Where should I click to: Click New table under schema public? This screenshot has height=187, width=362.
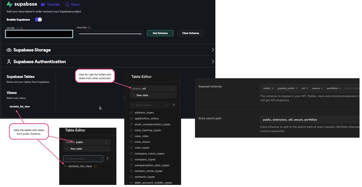(x=87, y=149)
